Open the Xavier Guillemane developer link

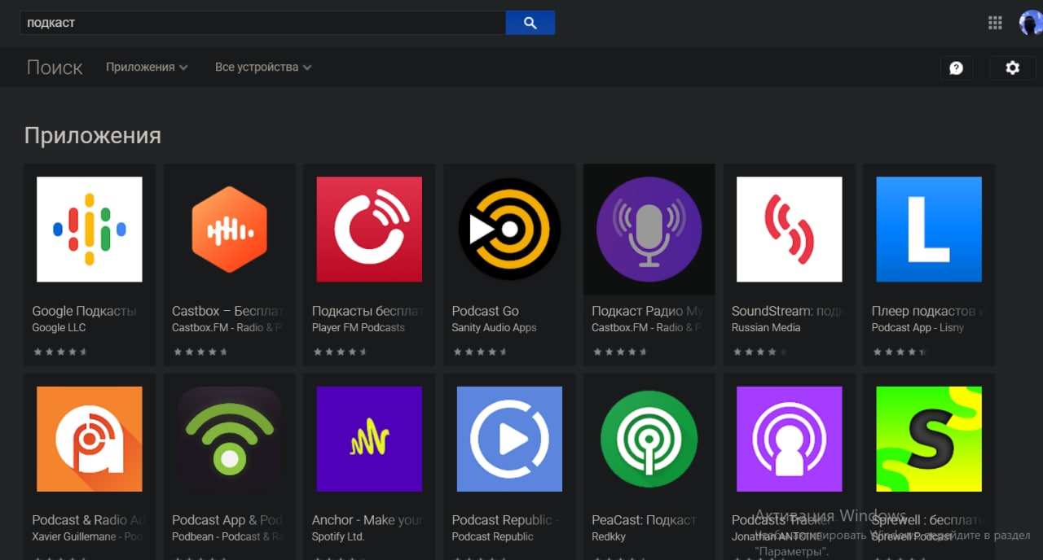pos(87,536)
